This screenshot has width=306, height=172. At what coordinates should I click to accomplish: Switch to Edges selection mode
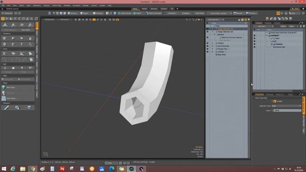pyautogui.click(x=84, y=13)
